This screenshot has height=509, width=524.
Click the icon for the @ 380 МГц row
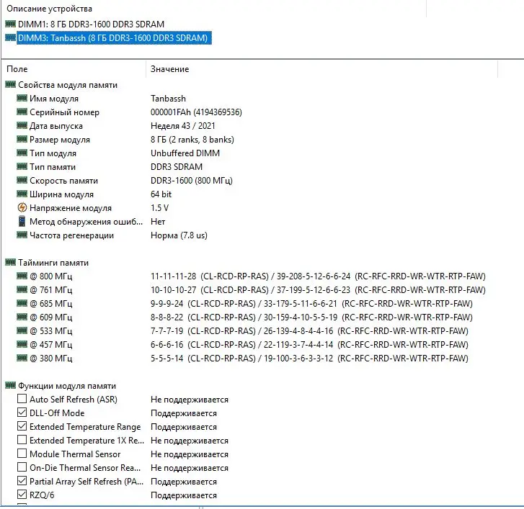[x=22, y=358]
